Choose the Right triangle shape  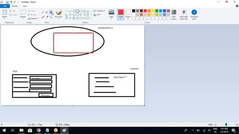click(x=66, y=15)
